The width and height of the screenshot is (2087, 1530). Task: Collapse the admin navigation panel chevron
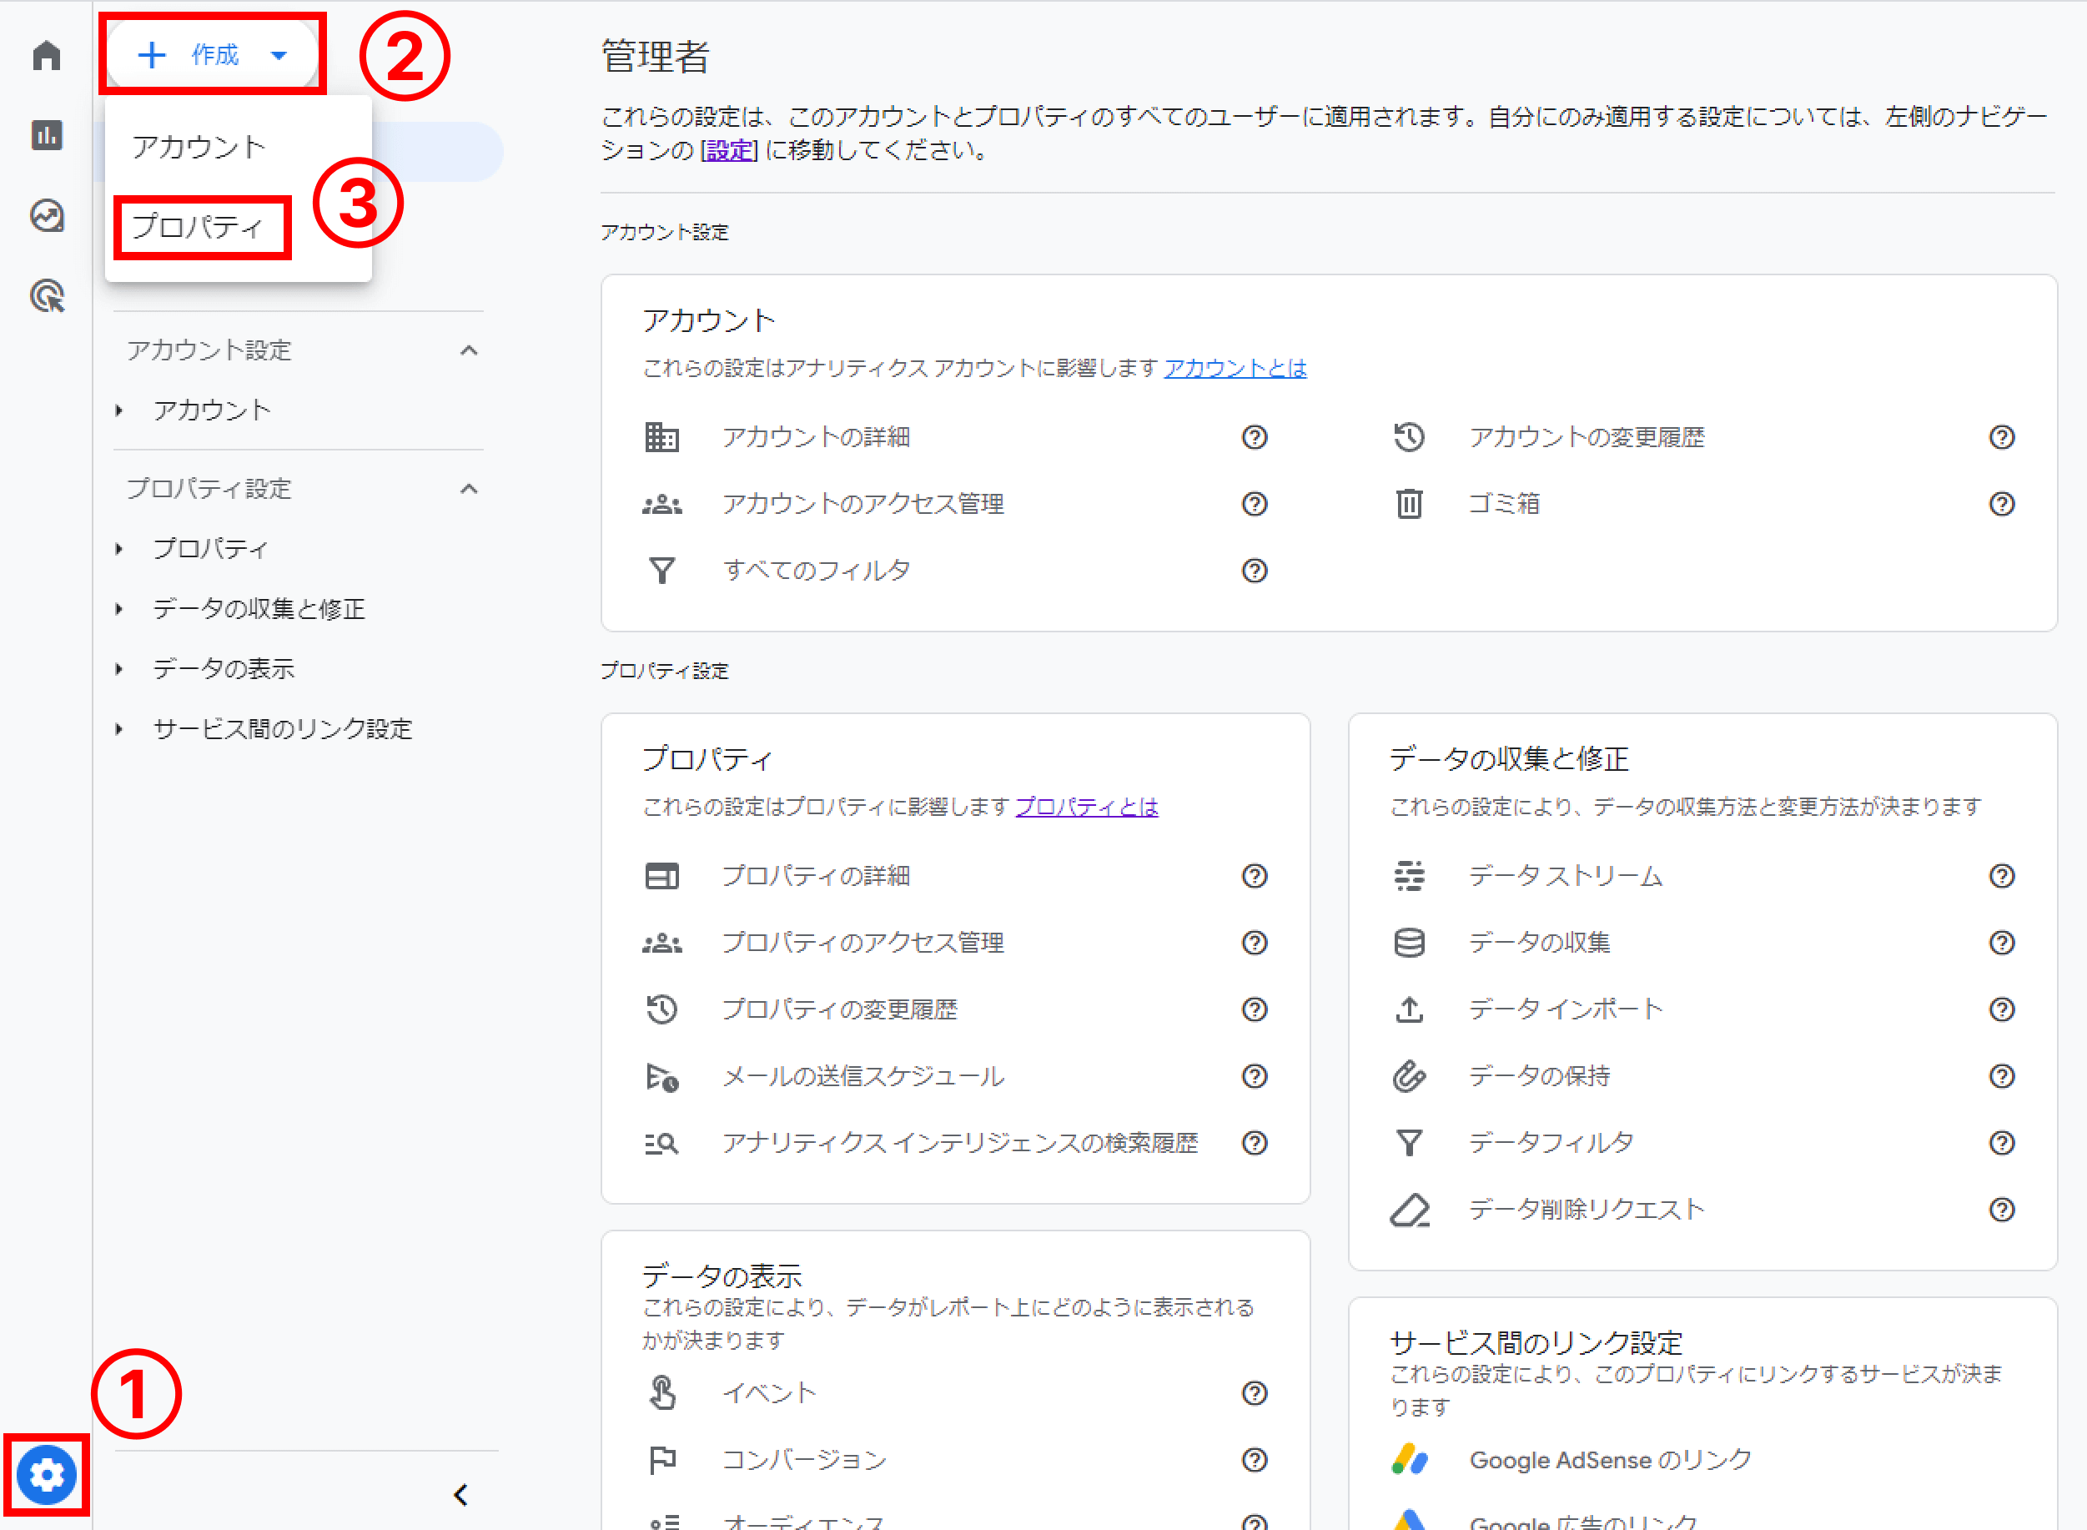pyautogui.click(x=461, y=1494)
